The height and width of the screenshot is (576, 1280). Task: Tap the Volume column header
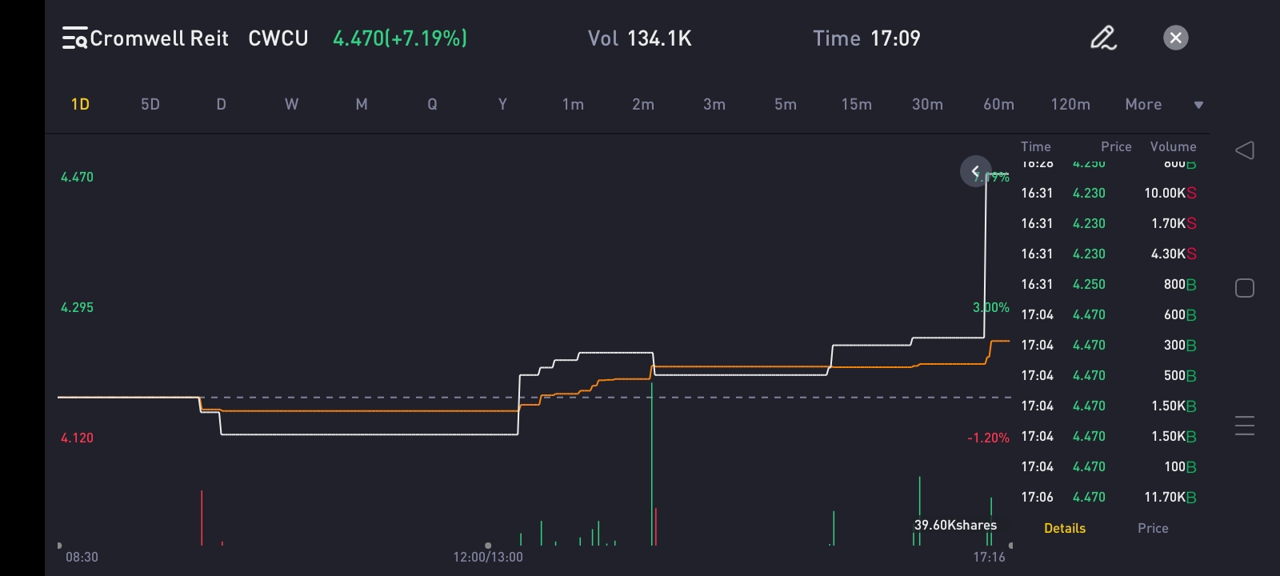[x=1173, y=146]
